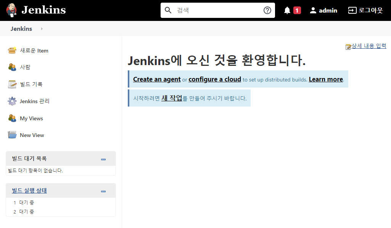
Task: Open 상세 내용 입력 link
Action: [x=369, y=46]
